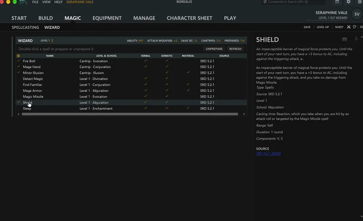Open the SRD 5.2.1 (2024) source link
Image resolution: width=363 pixels, height=221 pixels.
coord(268,153)
